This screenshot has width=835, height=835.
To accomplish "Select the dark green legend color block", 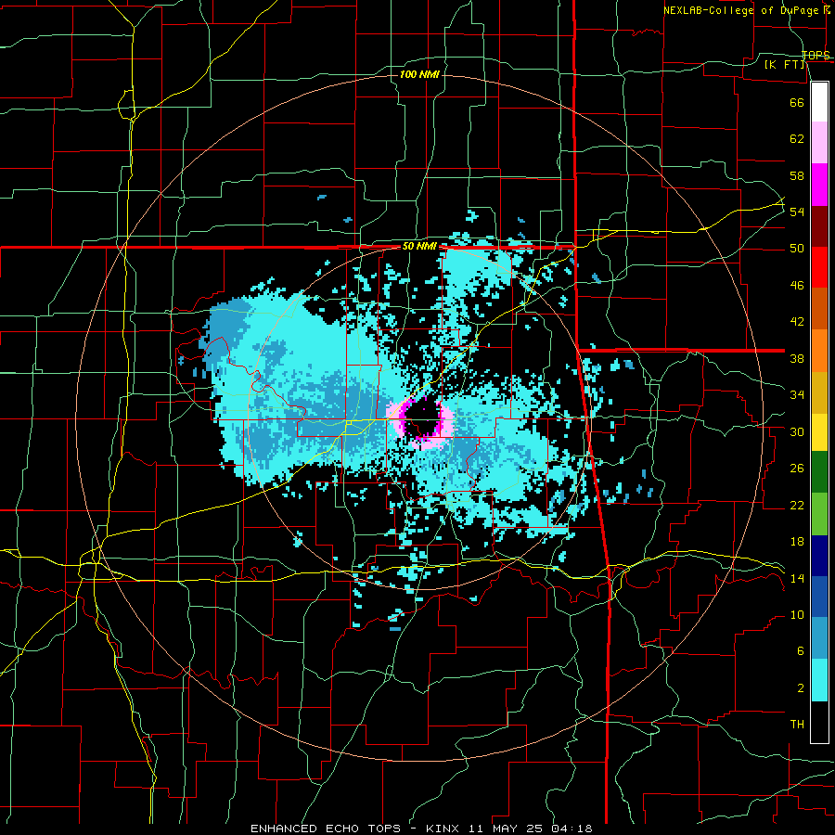I will tap(819, 472).
